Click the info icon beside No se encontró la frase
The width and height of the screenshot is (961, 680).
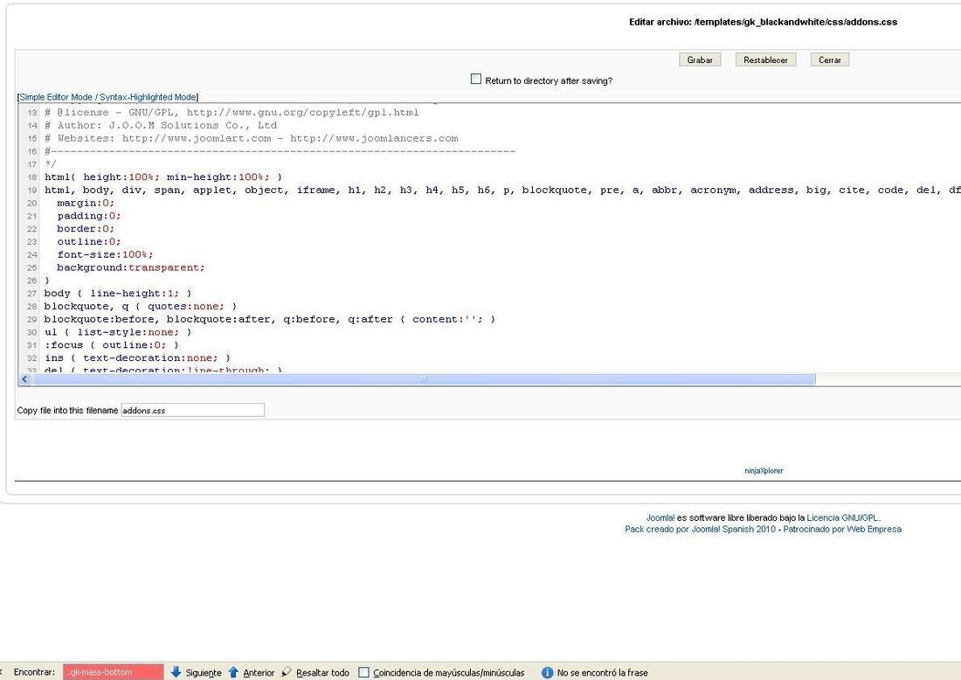click(547, 672)
